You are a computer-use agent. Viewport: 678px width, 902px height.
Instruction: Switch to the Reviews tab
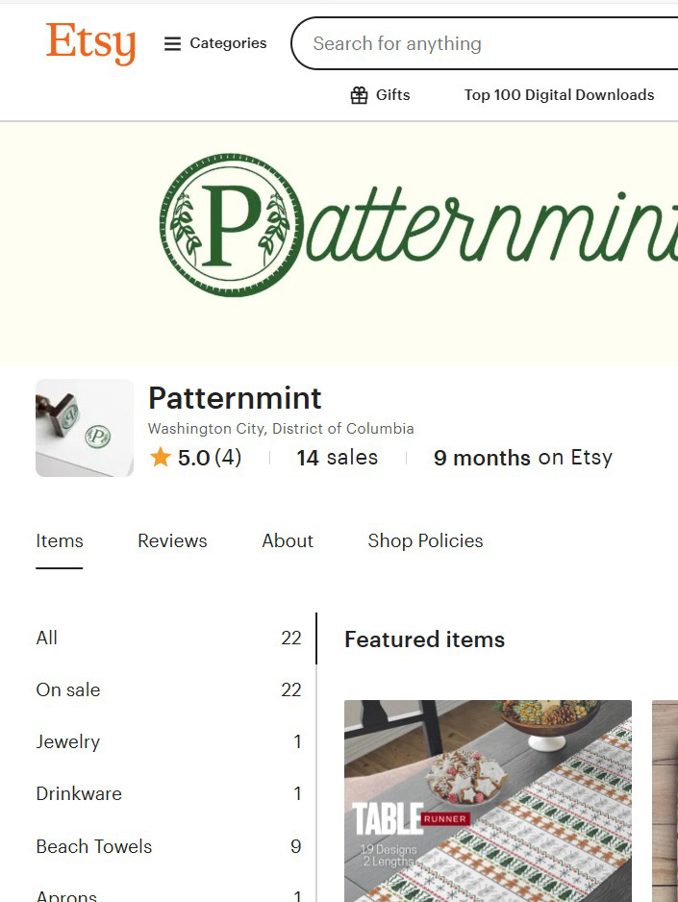point(172,540)
